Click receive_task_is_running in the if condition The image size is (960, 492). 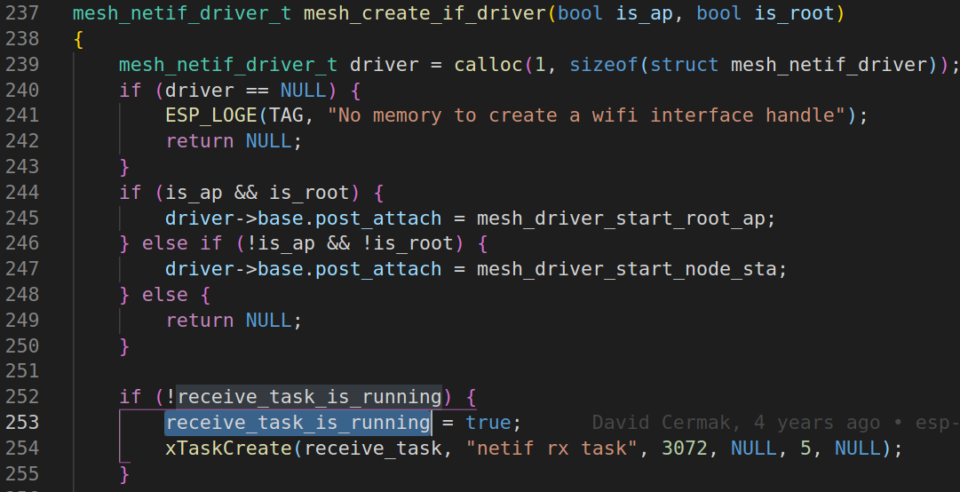[x=309, y=397]
